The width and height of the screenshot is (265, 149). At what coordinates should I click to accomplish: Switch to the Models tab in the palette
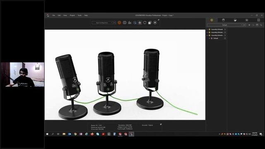pos(212,20)
